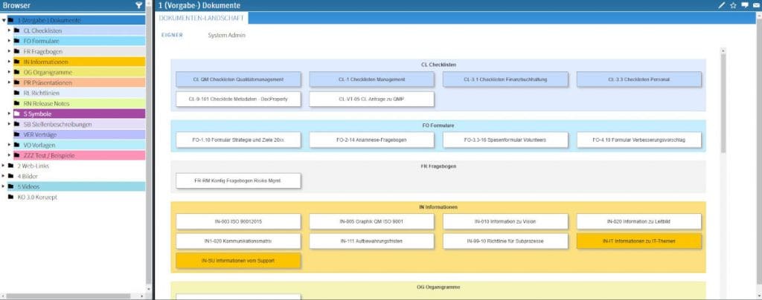The image size is (762, 300).
Task: Open CL-1 Checklisten Management document
Action: point(371,79)
